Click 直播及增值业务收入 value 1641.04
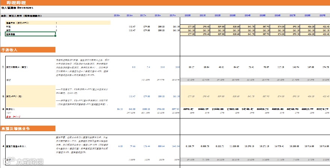The image size is (330, 168). click(x=175, y=146)
